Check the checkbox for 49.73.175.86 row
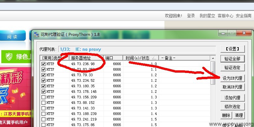This screenshot has width=254, height=127. (43, 125)
